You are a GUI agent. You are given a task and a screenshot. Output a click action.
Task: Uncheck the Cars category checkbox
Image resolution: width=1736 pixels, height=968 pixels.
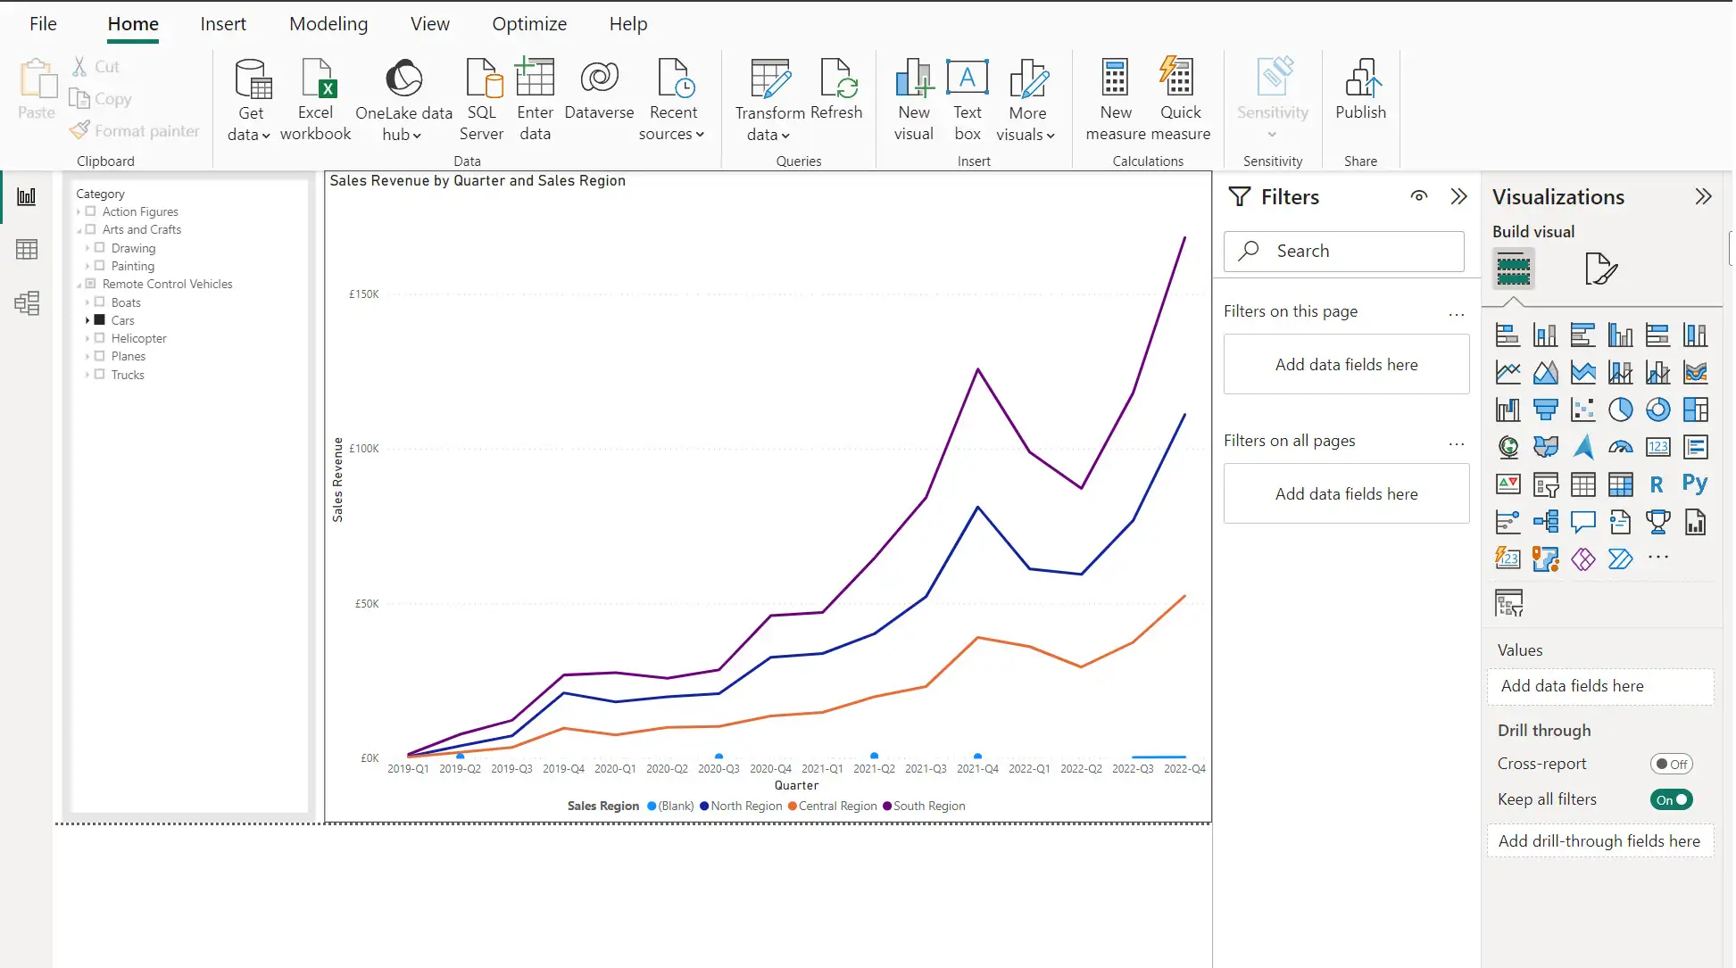pos(100,320)
